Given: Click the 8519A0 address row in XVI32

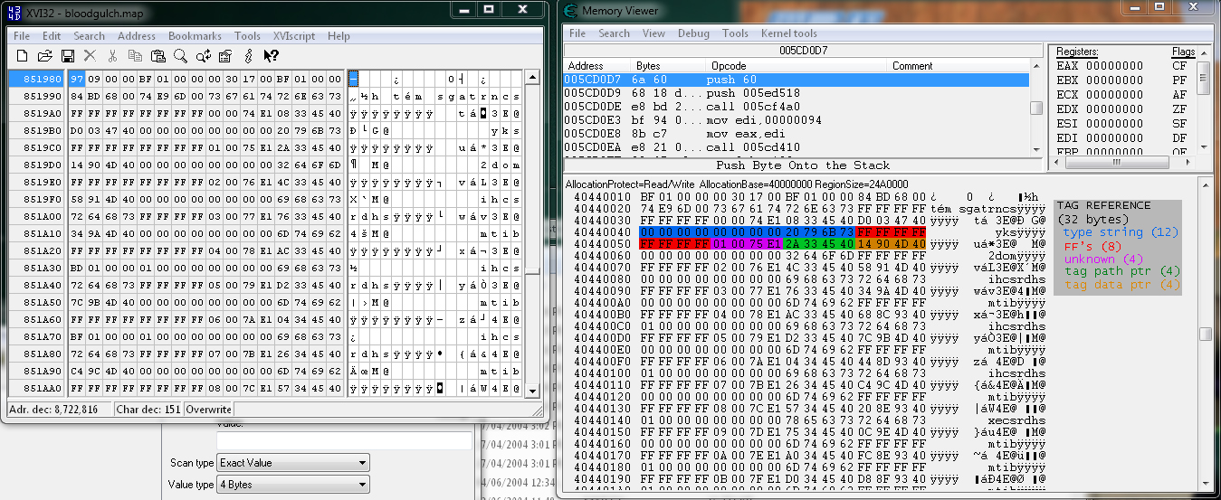Looking at the screenshot, I should pos(37,114).
